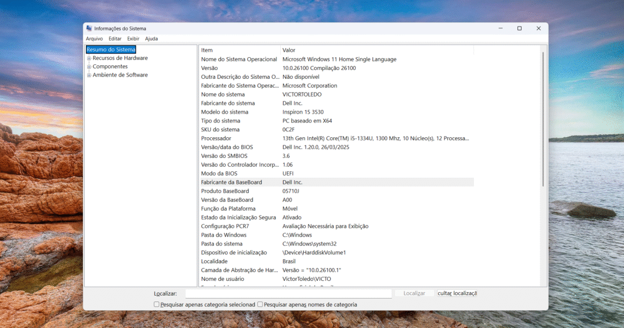624x328 pixels.
Task: Select Fabricante do Sistema Operacional row
Action: click(336, 85)
